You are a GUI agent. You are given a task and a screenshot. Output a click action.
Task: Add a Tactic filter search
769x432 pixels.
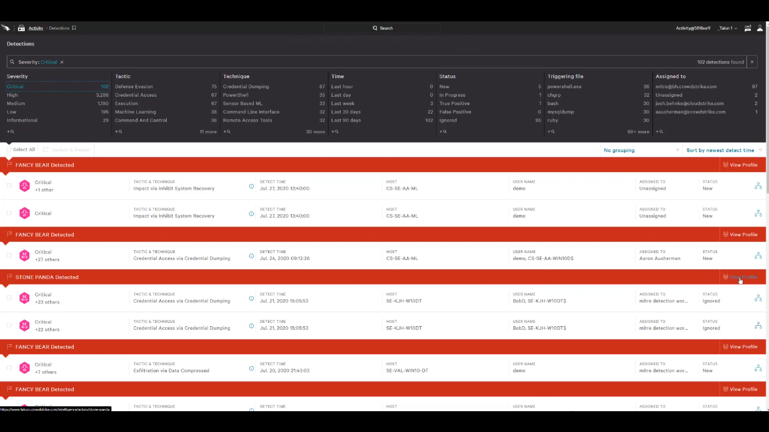pos(118,132)
